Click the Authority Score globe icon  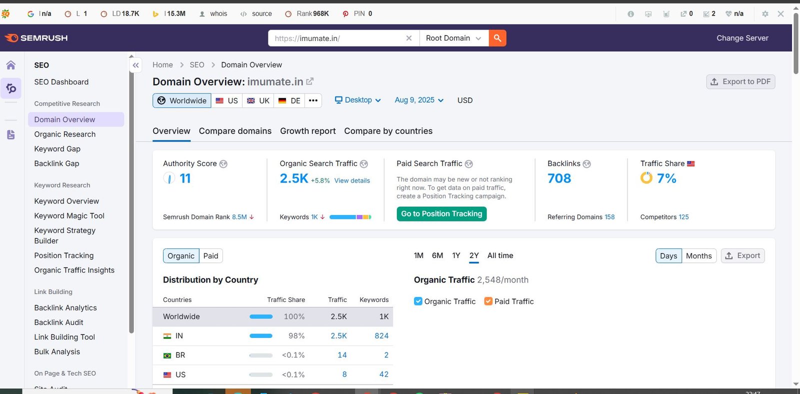[223, 164]
